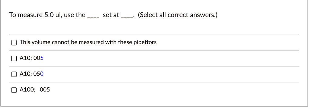Screen dimensions: 310x109
Task: Tick the A10; 005 checkbox
Action: coord(14,58)
